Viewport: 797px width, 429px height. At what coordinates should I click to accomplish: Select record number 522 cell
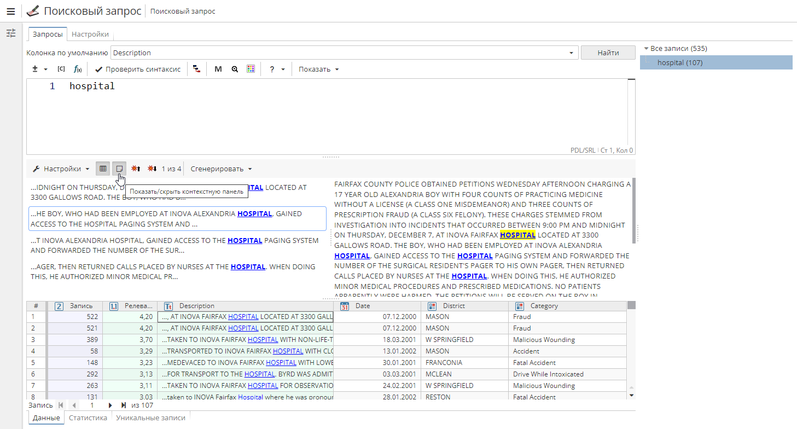point(75,316)
